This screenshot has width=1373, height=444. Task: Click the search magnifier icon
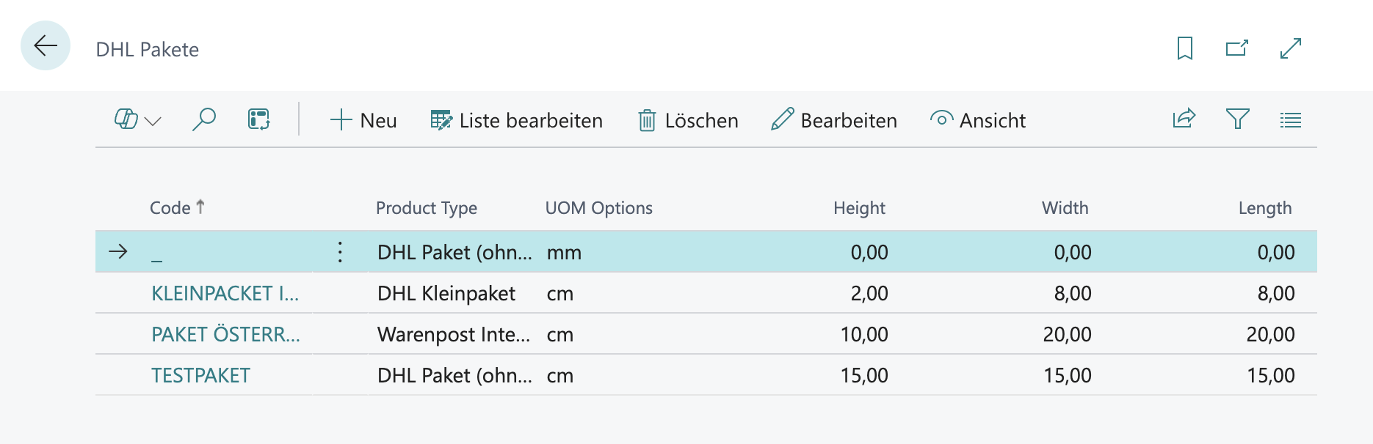203,119
